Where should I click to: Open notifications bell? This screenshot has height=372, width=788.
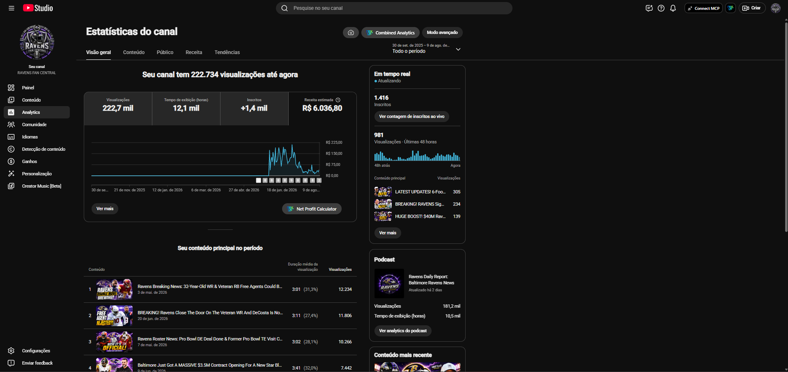coord(673,8)
